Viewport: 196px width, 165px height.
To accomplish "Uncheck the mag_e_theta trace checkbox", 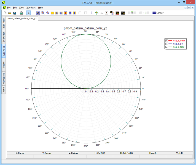I will [167, 41].
